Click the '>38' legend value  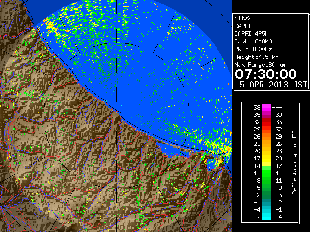(255, 107)
